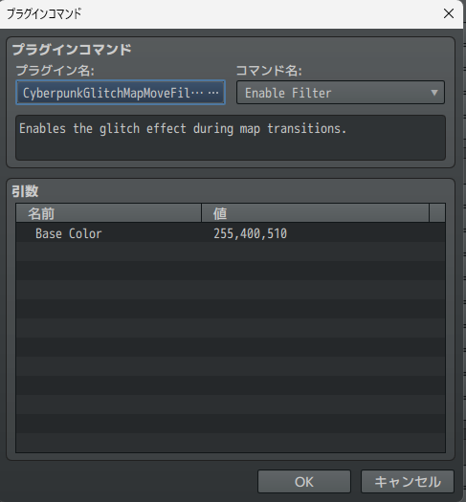This screenshot has width=466, height=502.
Task: Click the 引数 section heading
Action: tap(25, 191)
